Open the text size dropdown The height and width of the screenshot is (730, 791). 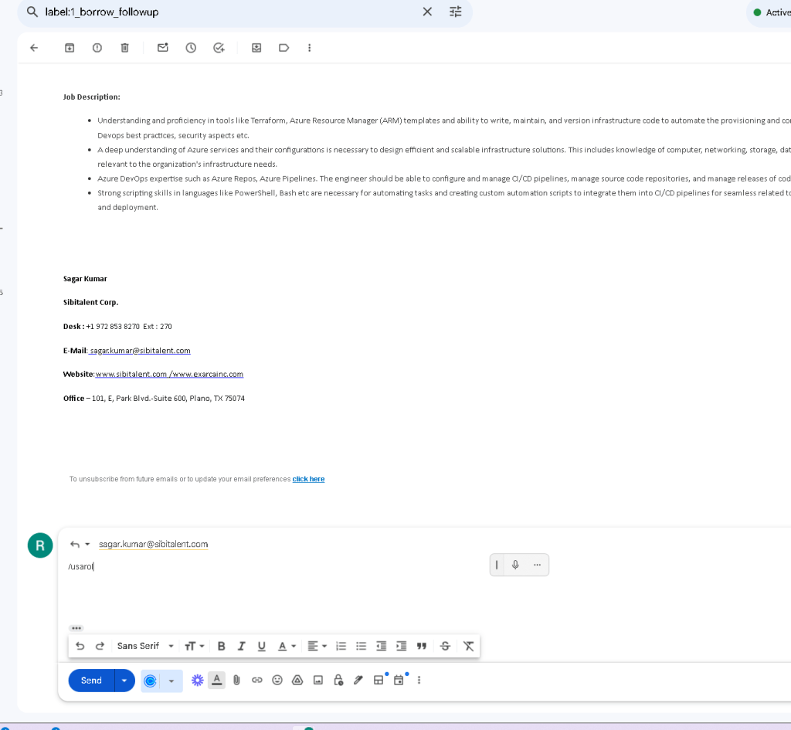click(194, 647)
